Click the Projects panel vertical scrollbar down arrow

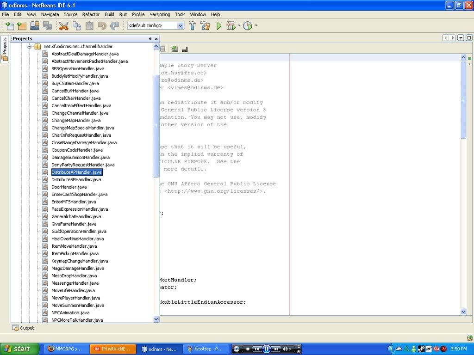tap(156, 319)
